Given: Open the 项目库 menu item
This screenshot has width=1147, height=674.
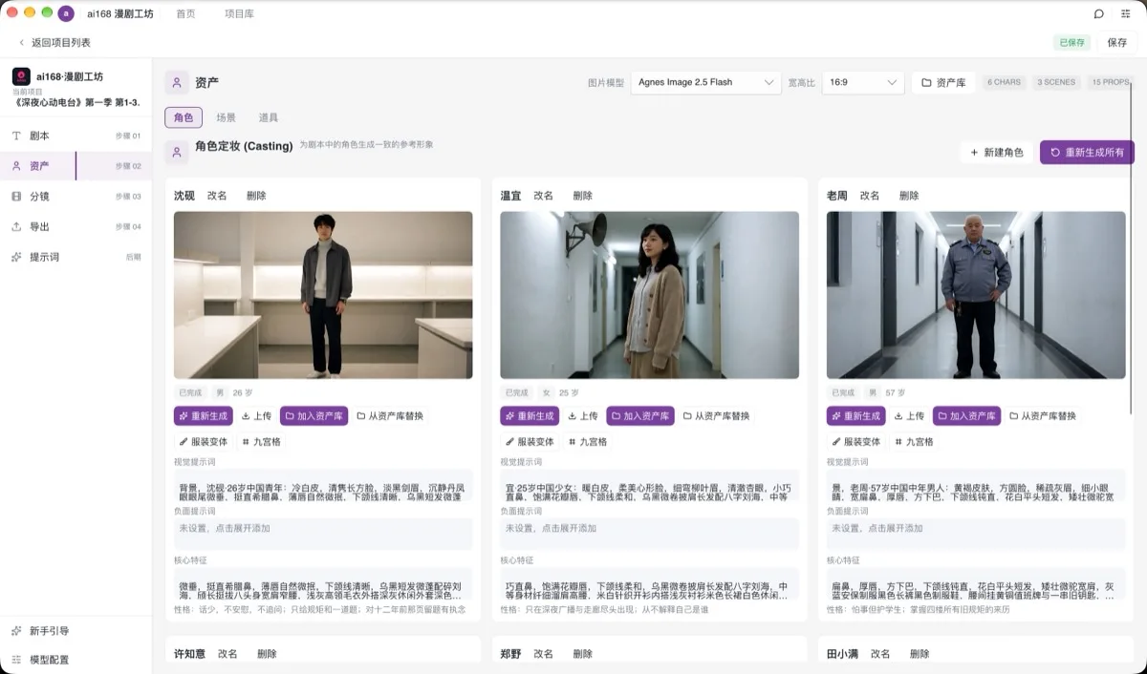Looking at the screenshot, I should [x=239, y=14].
